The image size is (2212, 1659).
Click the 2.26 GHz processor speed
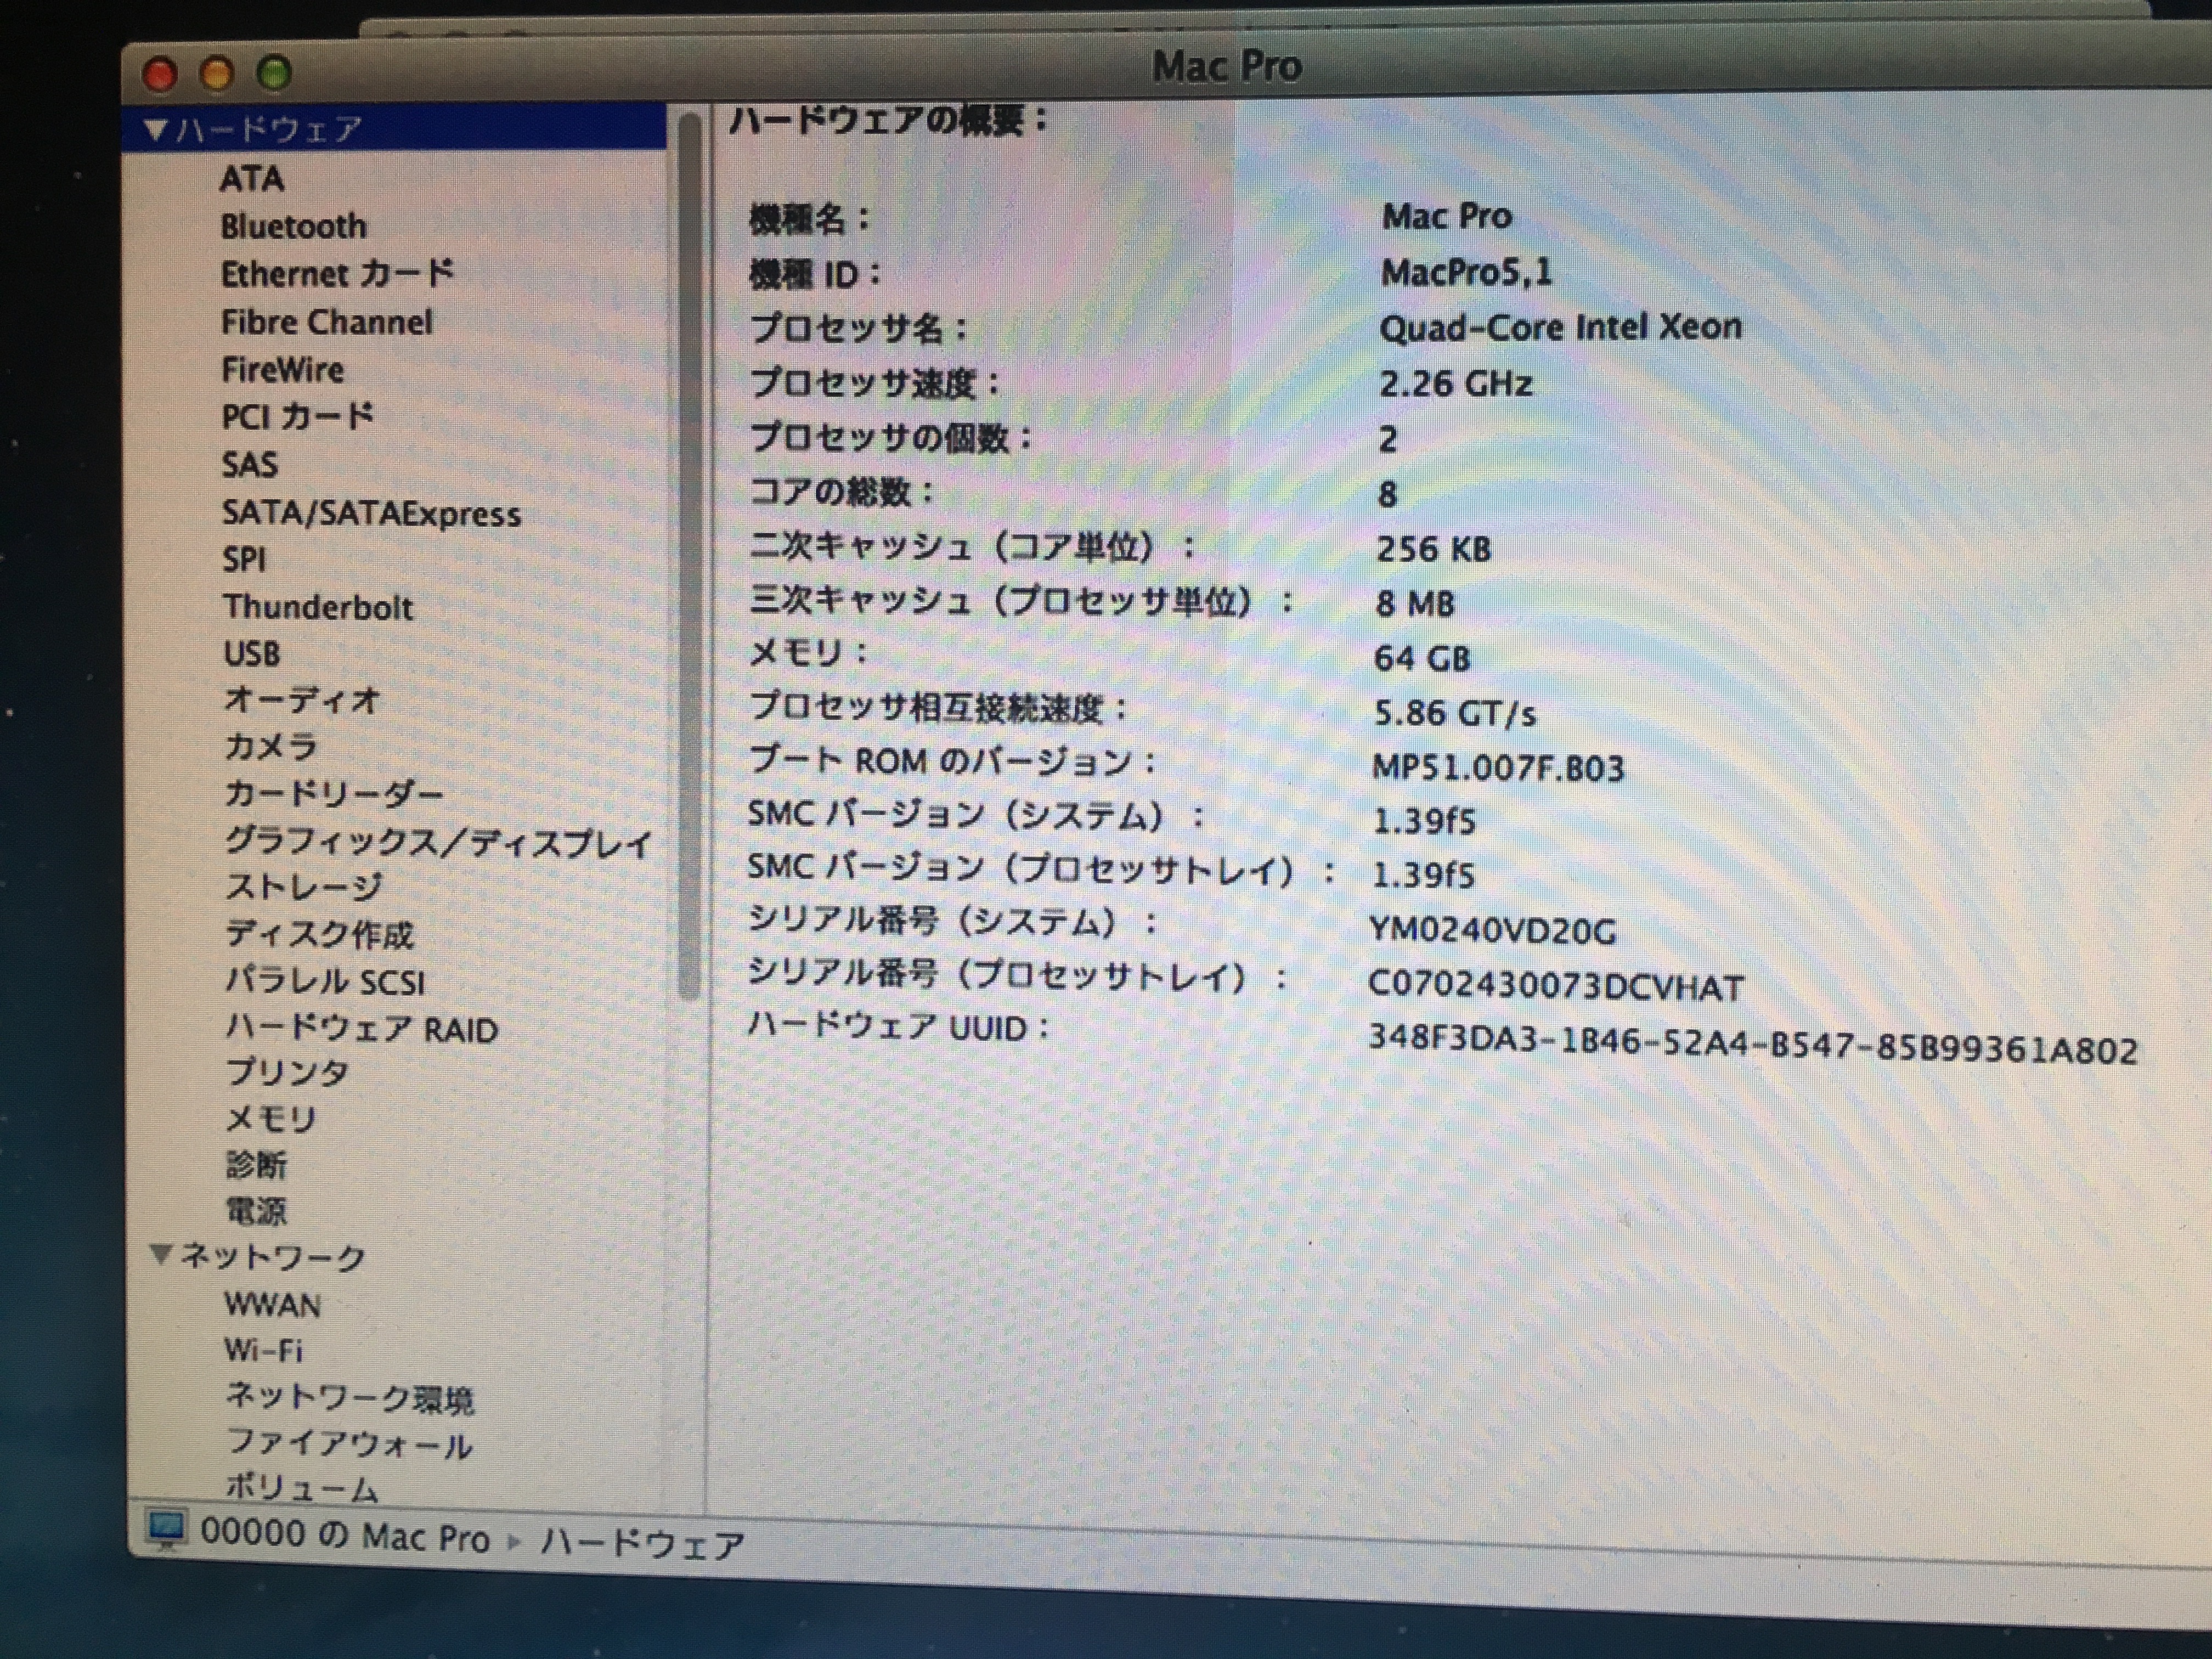[1455, 383]
